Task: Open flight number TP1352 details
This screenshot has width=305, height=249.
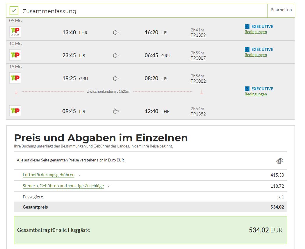Action: coord(198,114)
